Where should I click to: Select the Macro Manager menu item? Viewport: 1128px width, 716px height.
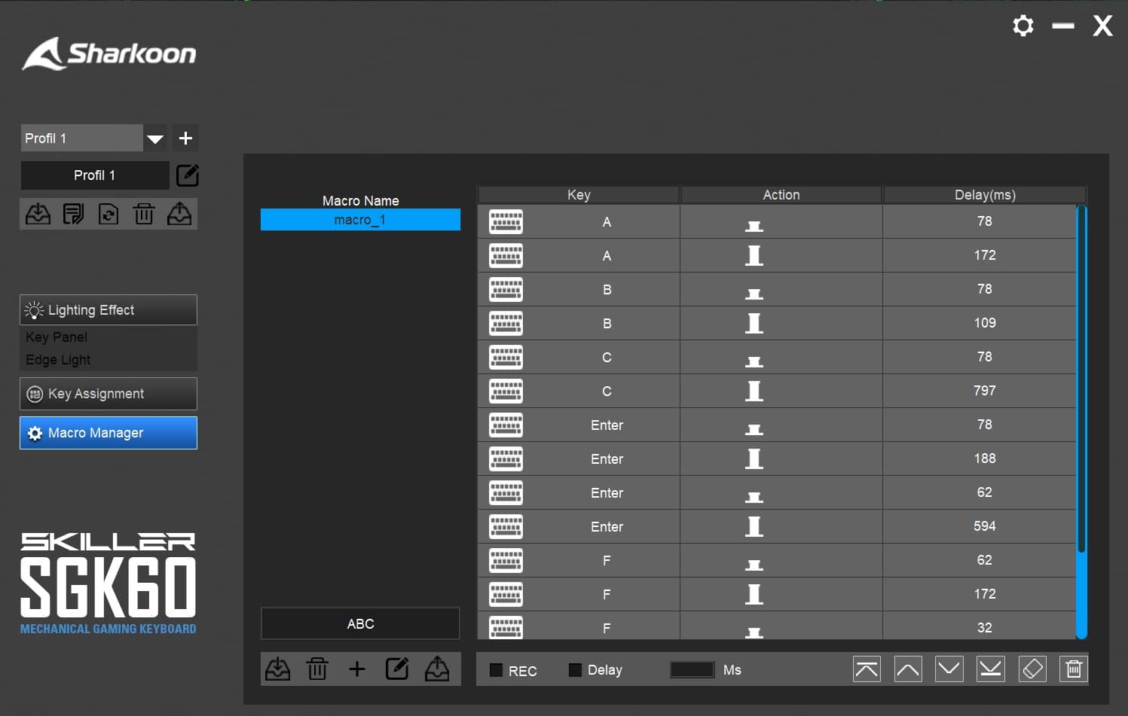(x=109, y=433)
